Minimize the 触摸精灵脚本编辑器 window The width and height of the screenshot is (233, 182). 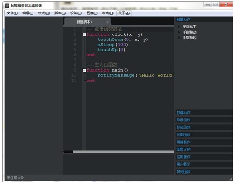pyautogui.click(x=208, y=5)
